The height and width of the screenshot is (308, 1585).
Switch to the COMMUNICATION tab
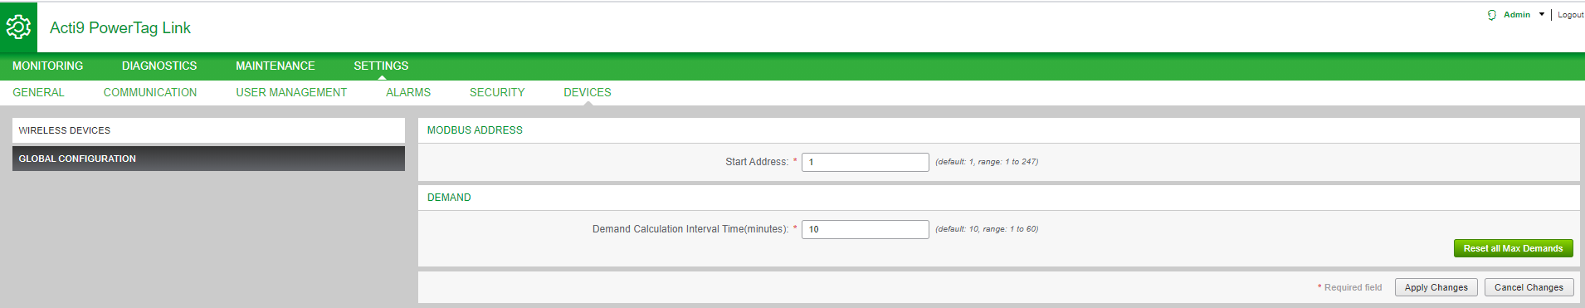[150, 92]
